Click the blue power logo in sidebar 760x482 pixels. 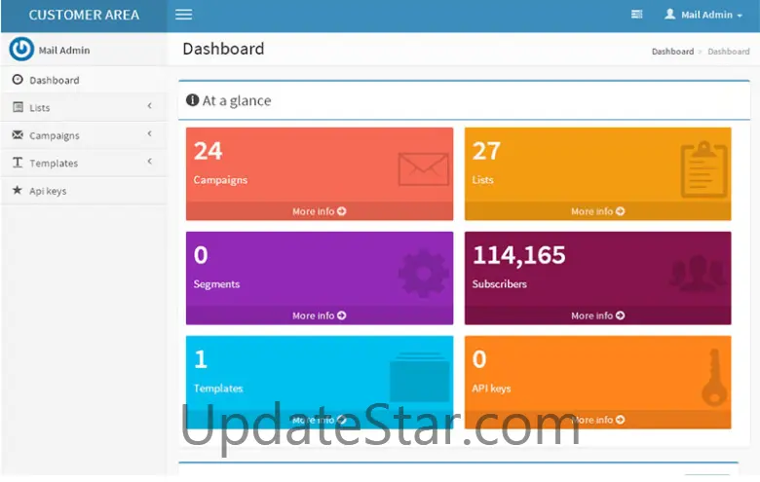click(x=21, y=49)
